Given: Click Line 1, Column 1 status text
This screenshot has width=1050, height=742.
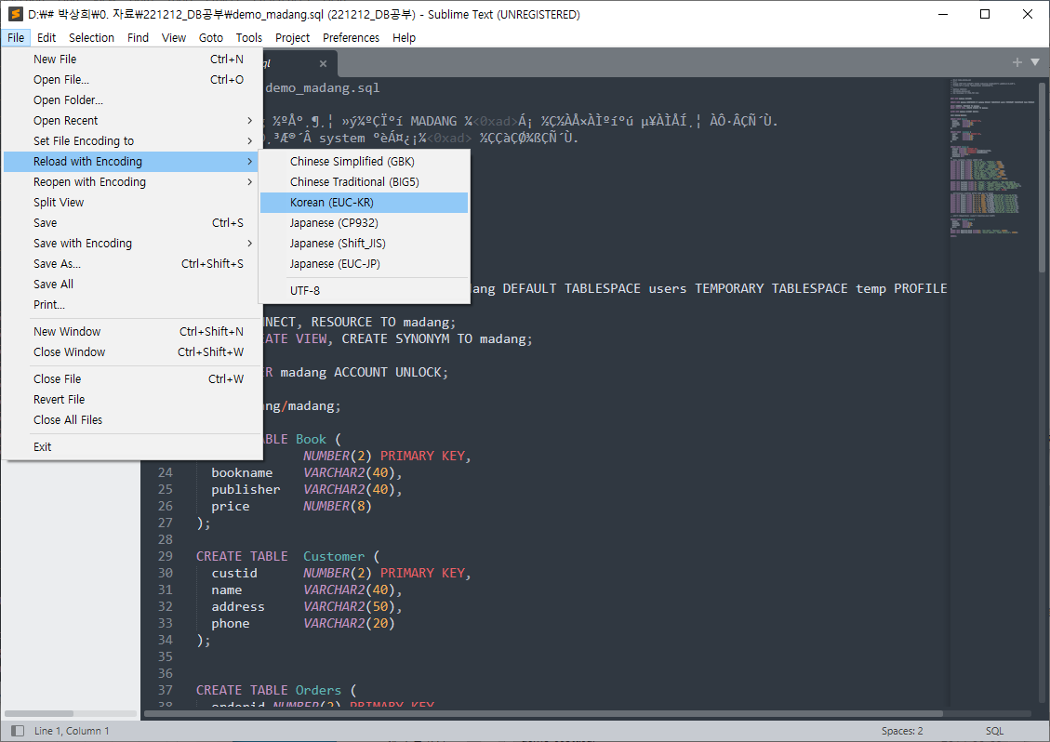Looking at the screenshot, I should click(72, 731).
